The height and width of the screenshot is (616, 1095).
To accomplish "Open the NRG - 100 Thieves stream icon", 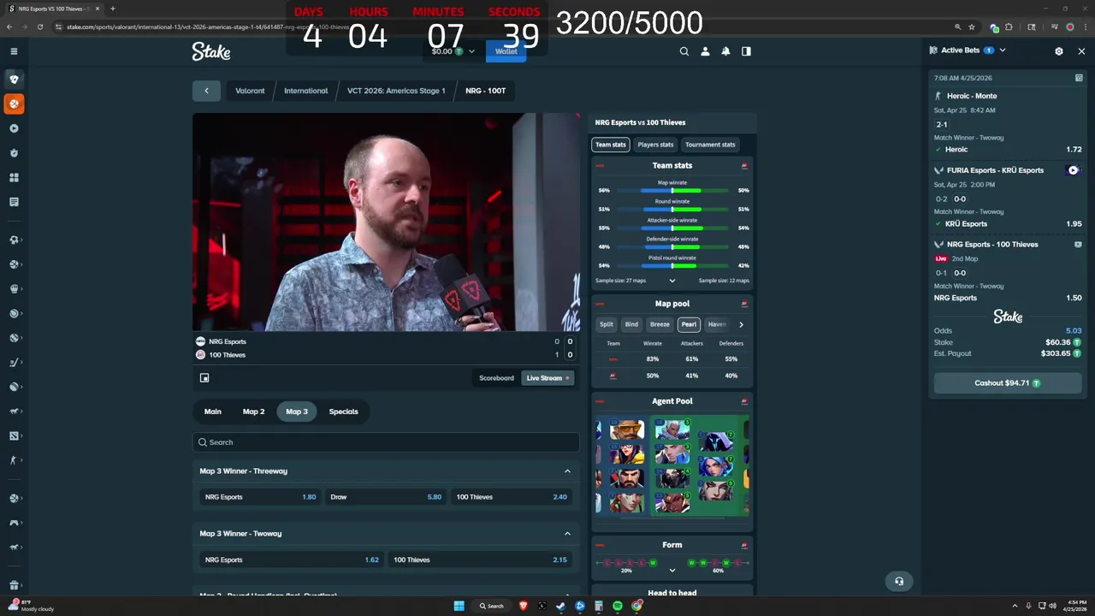I will 1078,245.
